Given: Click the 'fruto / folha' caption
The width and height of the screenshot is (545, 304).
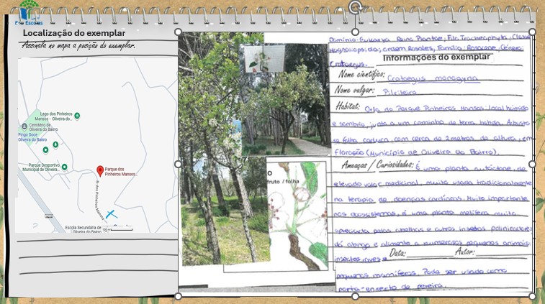Looking at the screenshot, I should pyautogui.click(x=283, y=182).
